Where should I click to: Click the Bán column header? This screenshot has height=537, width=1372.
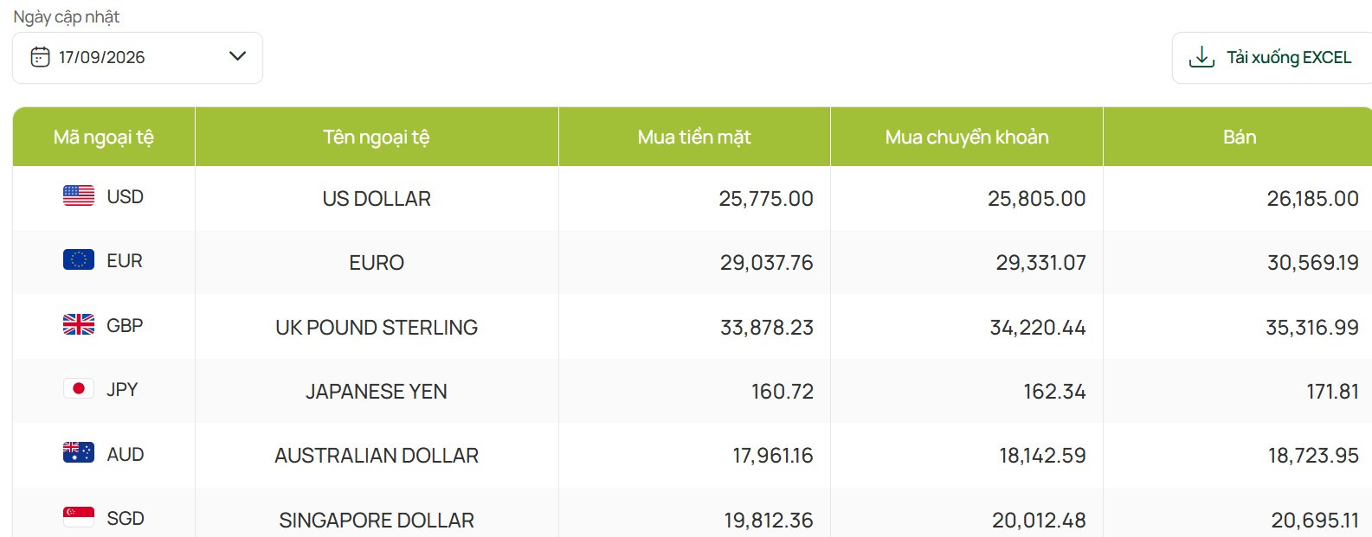[1240, 137]
